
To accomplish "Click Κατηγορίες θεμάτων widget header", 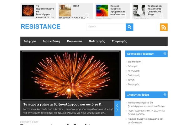I will [146, 54].
